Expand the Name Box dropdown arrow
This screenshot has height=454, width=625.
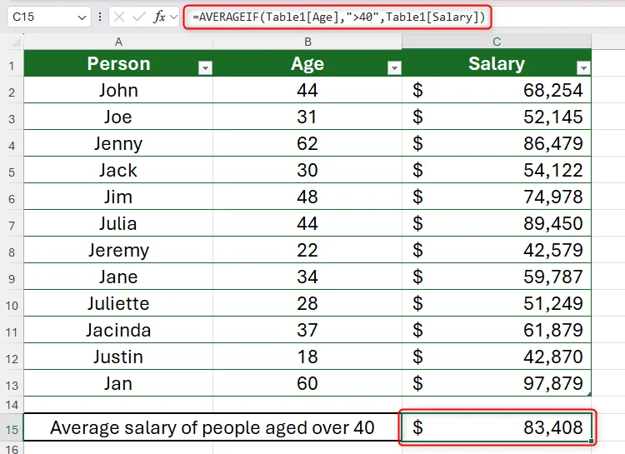(82, 17)
